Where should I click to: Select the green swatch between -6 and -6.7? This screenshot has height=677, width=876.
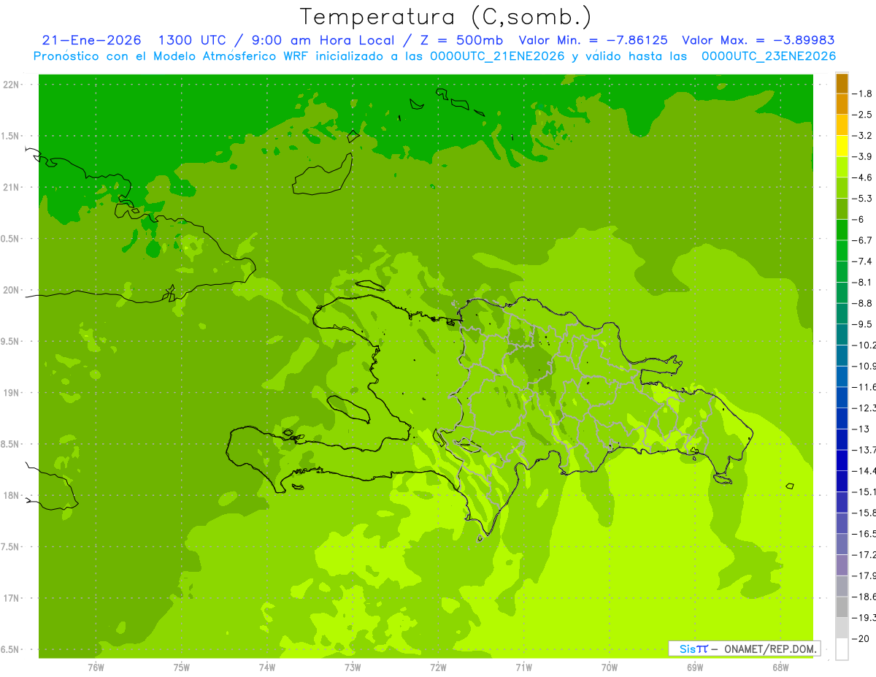pyautogui.click(x=842, y=230)
